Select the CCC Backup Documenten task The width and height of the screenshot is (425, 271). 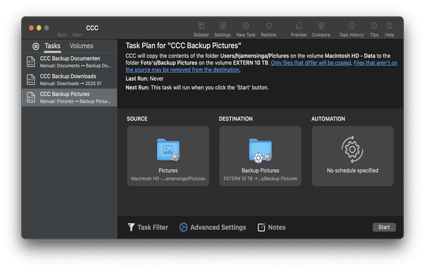pos(69,62)
